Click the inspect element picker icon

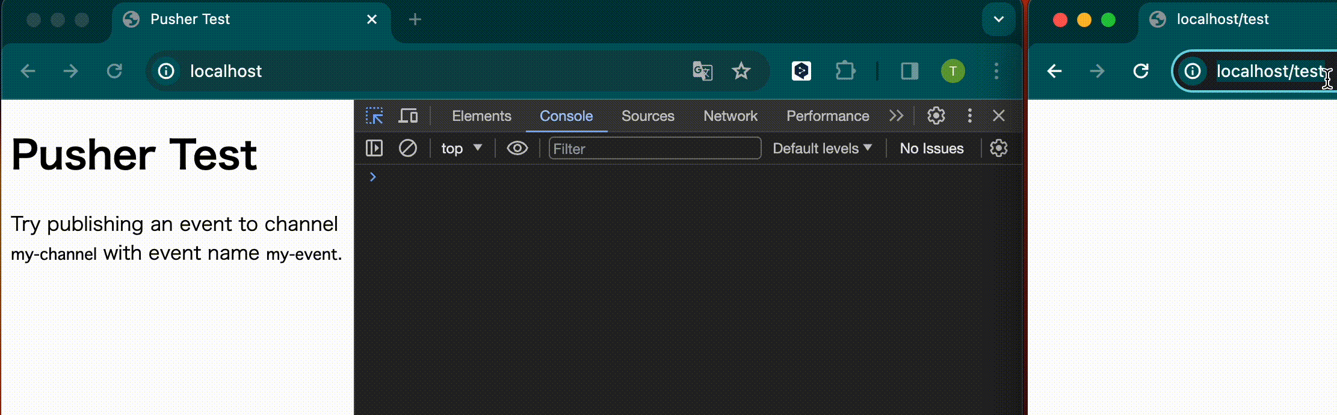point(374,115)
